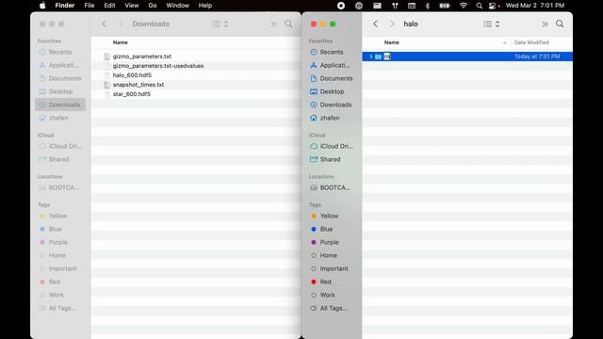
Task: Select Documents in Downloads window sidebar
Action: [x=60, y=78]
